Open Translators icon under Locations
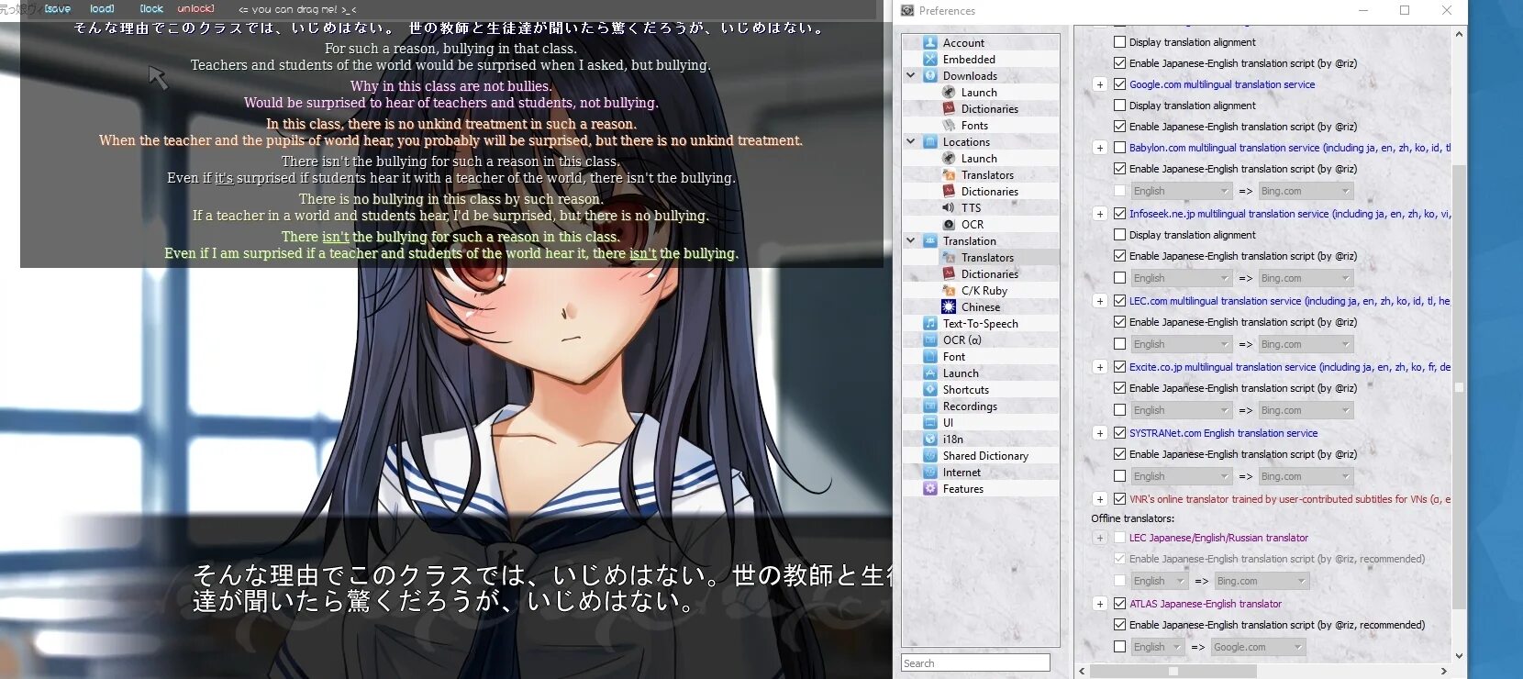 click(x=949, y=175)
